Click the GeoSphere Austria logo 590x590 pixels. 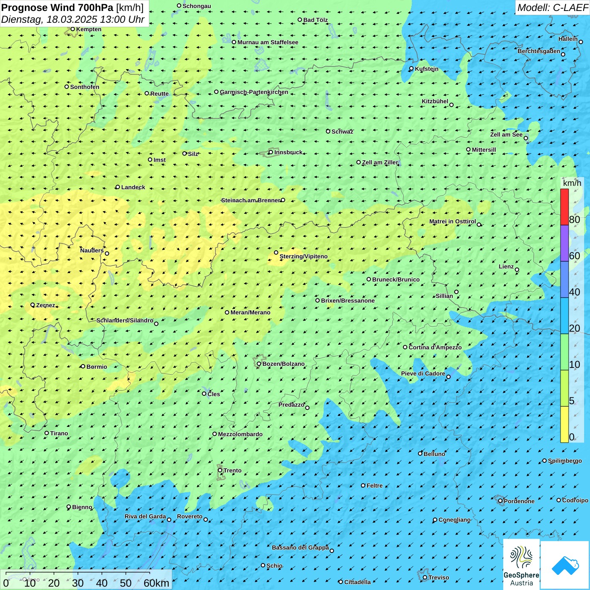(521, 564)
